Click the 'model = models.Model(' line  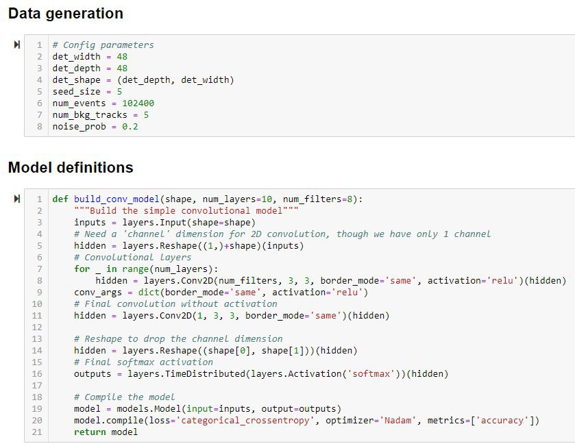tap(208, 409)
